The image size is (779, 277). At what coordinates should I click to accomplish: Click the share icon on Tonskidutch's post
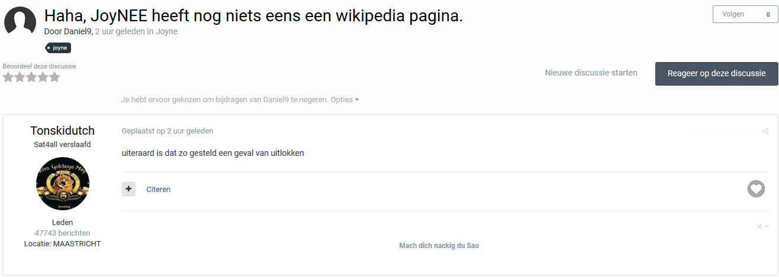(765, 131)
